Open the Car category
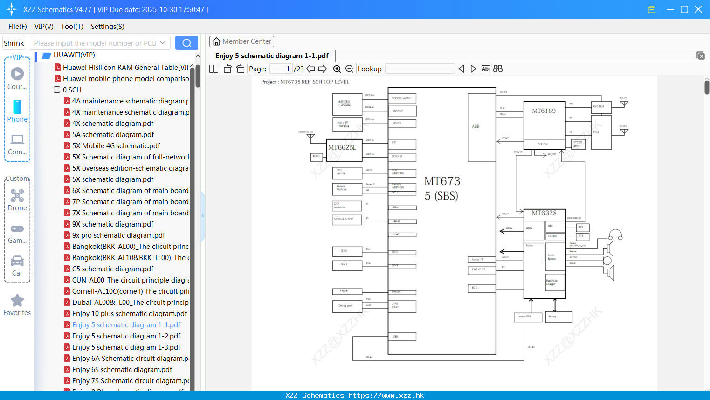710x400 pixels. (17, 266)
